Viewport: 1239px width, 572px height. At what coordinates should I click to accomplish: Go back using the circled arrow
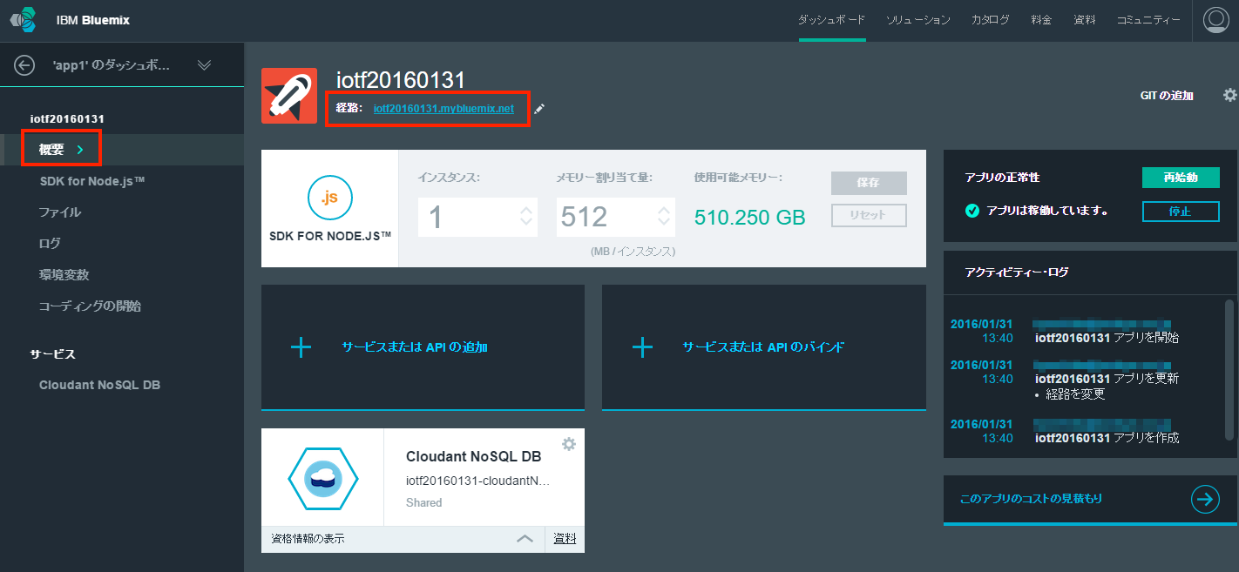tap(24, 64)
